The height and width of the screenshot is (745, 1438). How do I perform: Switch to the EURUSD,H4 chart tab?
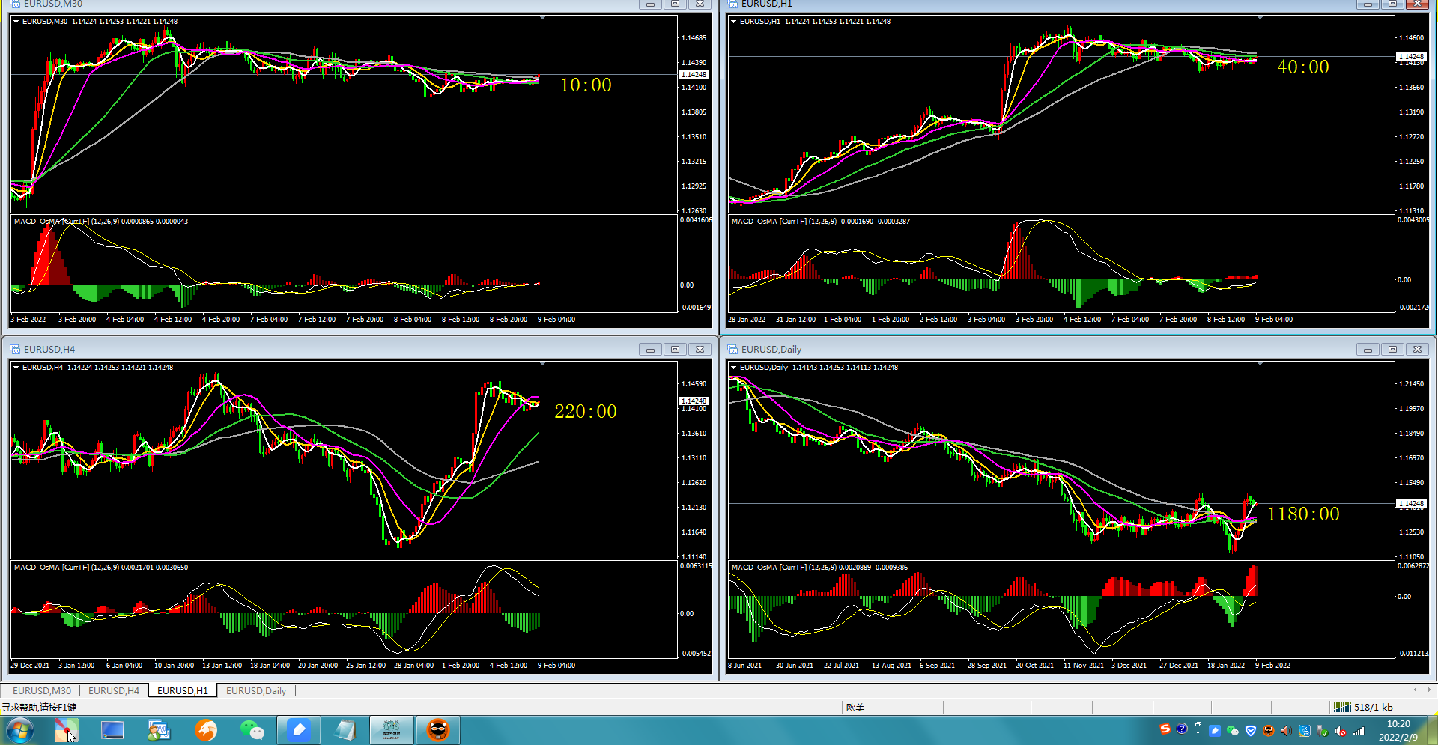click(x=114, y=690)
